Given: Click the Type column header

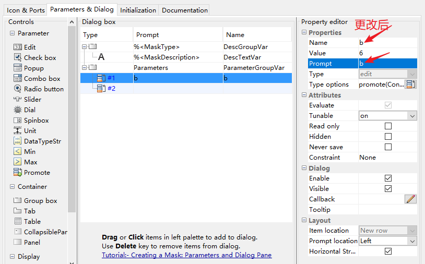Looking at the screenshot, I should coord(107,34).
